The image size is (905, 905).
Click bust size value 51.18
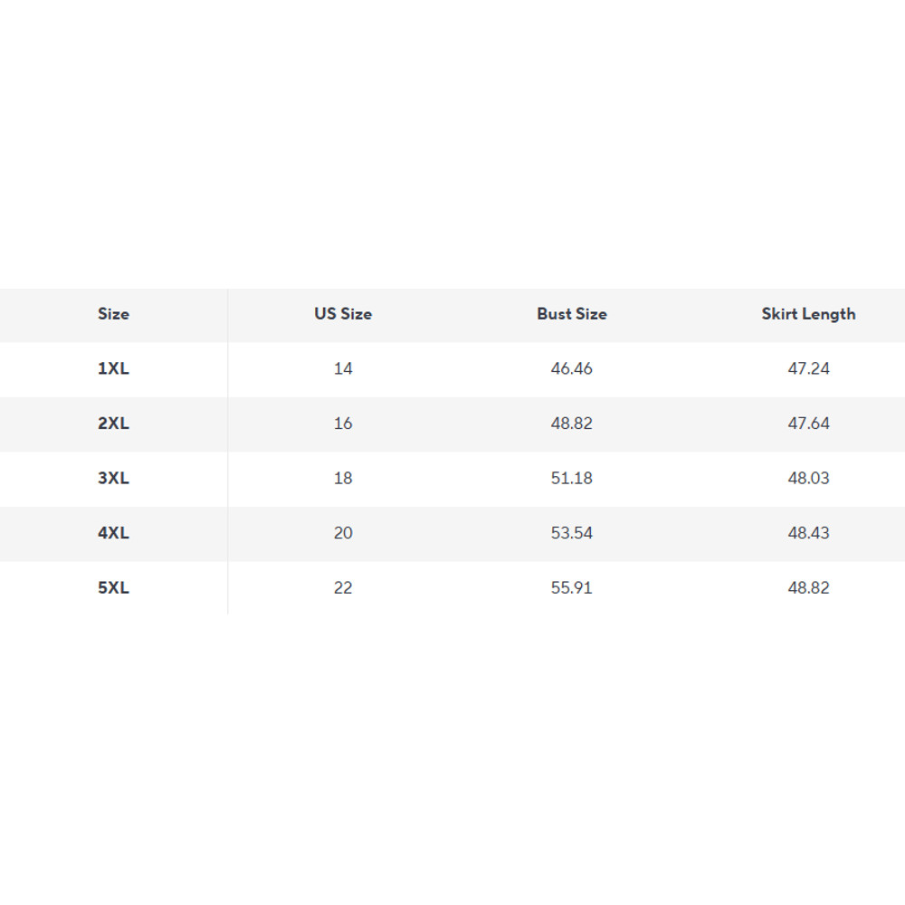(571, 478)
